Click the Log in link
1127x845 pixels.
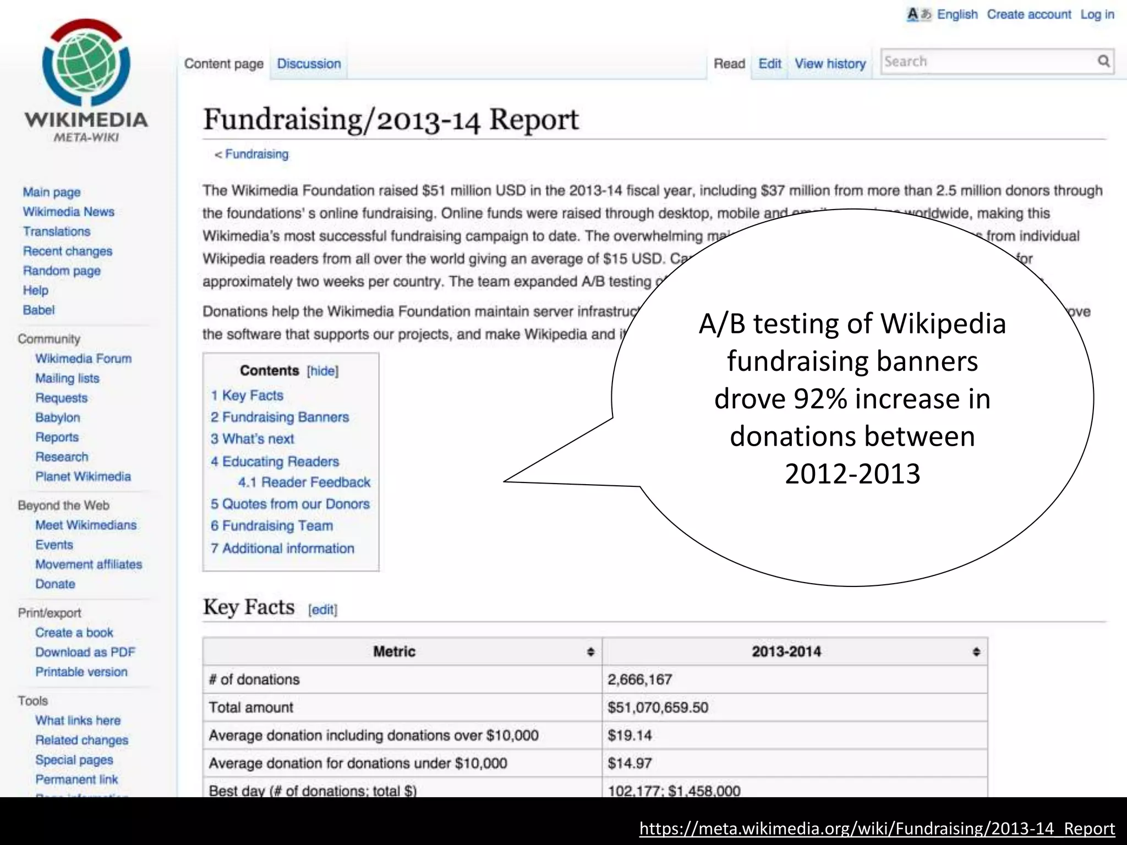[x=1097, y=14]
